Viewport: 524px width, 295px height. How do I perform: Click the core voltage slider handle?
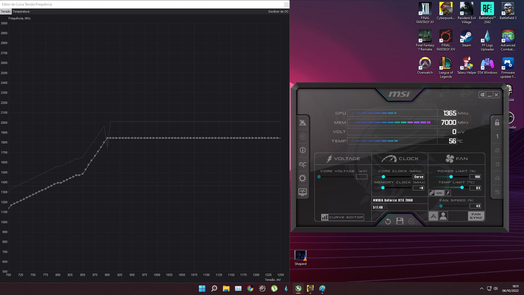point(319,177)
